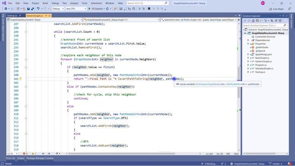Screen dimensions: 295x166
Task: Open the IIS Express launch target dropdown arrow
Action: point(104,9)
